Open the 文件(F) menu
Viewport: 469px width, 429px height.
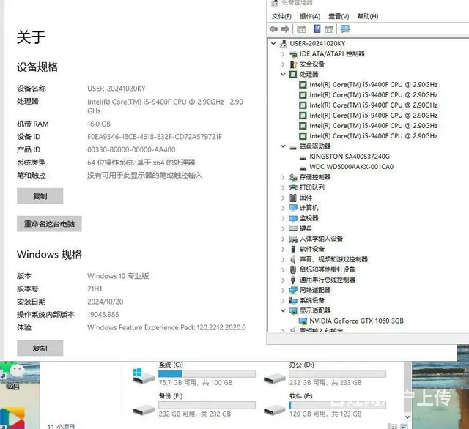[x=281, y=16]
